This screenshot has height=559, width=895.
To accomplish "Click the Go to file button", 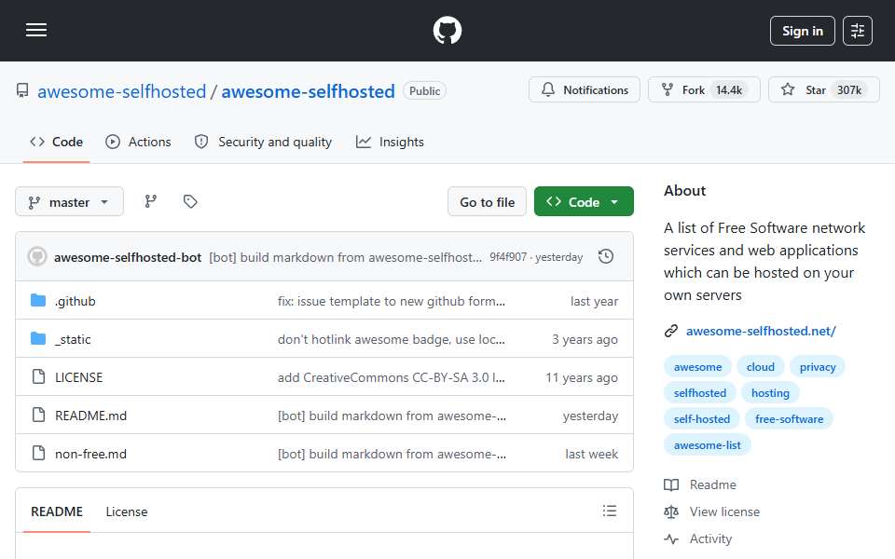I will tap(487, 202).
